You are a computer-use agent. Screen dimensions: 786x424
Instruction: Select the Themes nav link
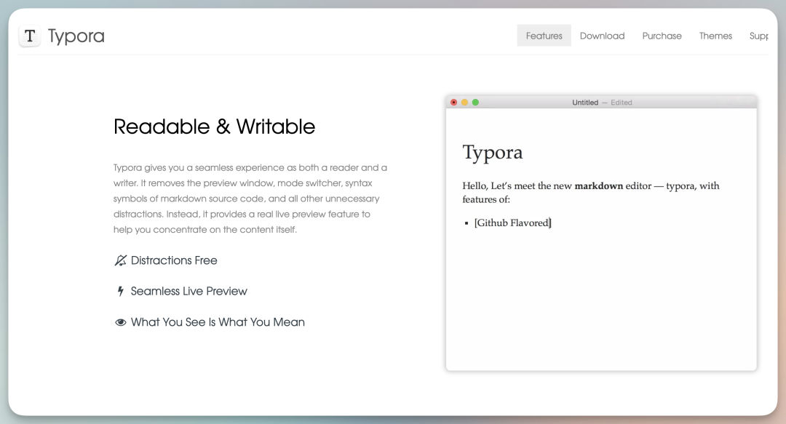pyautogui.click(x=715, y=36)
